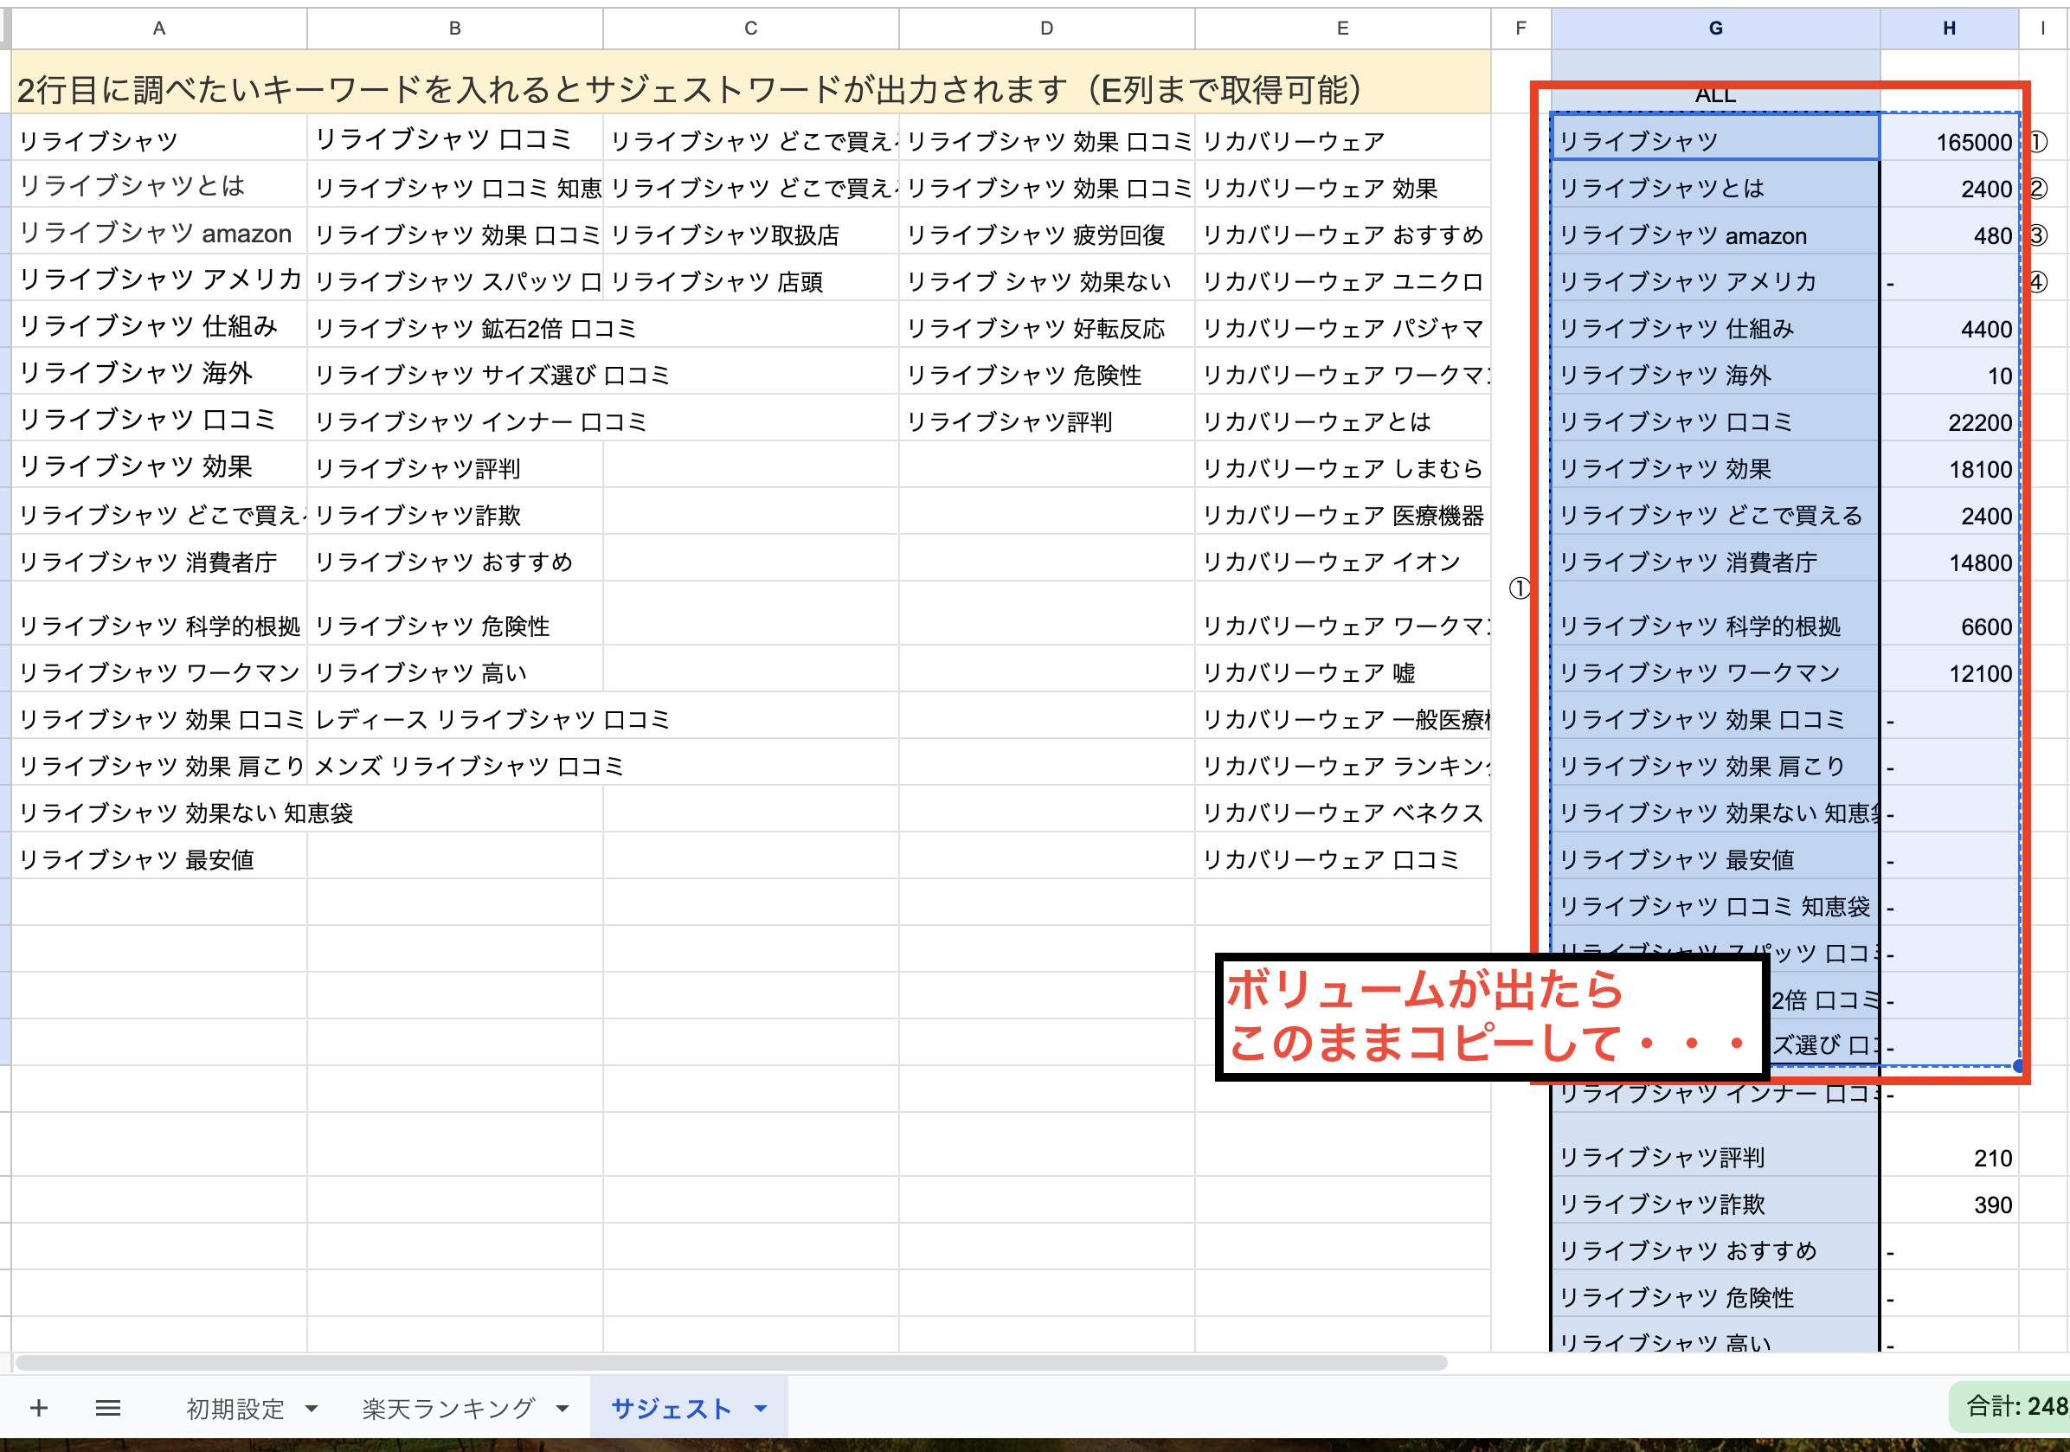The height and width of the screenshot is (1452, 2070).
Task: Select column G header
Action: point(1715,28)
